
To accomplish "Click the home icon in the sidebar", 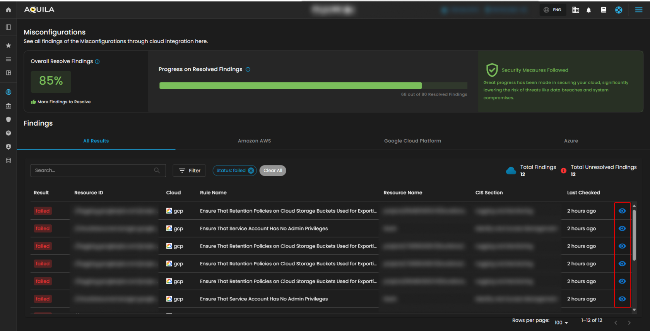I will [x=8, y=10].
